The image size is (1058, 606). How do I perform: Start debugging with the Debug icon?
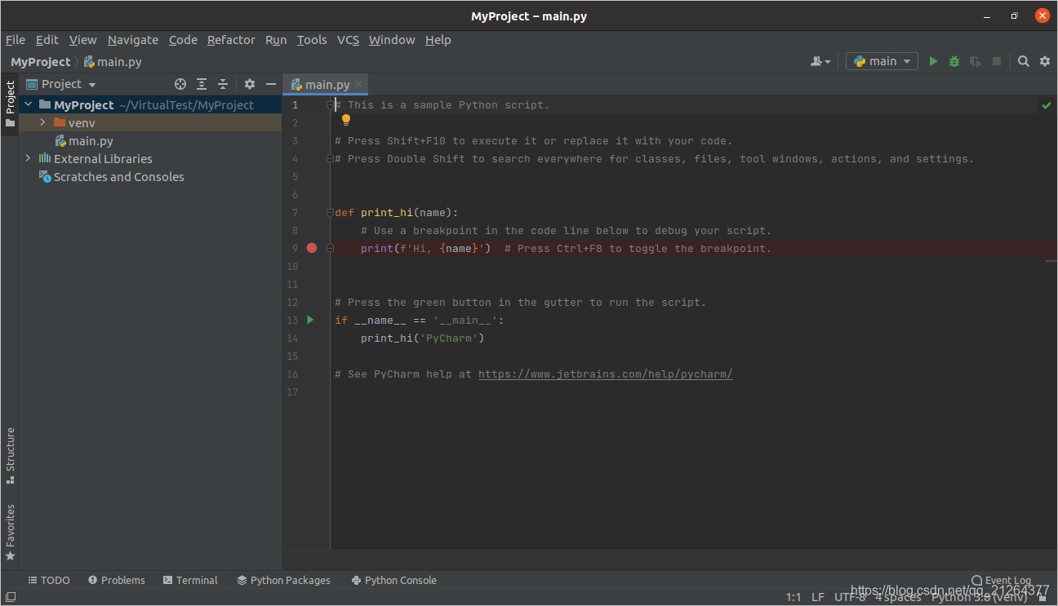point(954,60)
